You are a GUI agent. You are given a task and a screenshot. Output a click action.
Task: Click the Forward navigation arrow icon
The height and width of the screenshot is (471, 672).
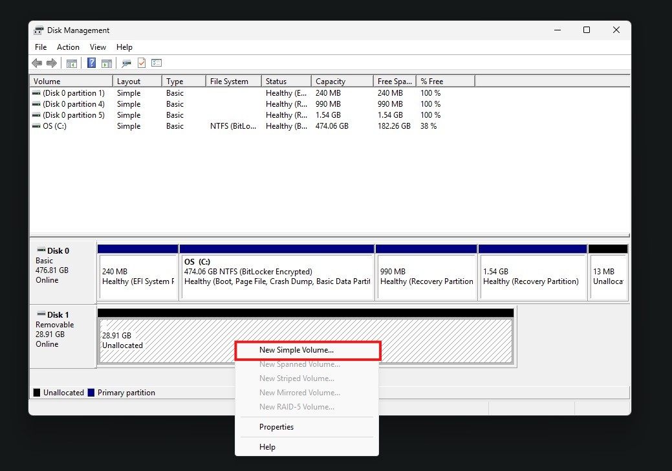pyautogui.click(x=52, y=63)
